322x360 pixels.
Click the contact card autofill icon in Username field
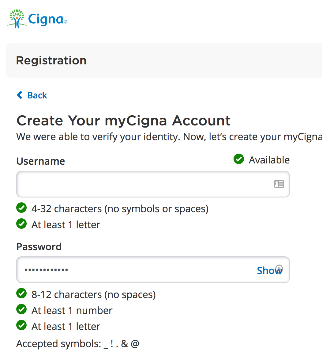279,184
